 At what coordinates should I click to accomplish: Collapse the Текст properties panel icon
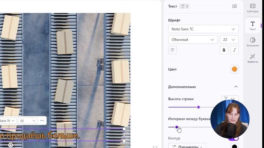(x=234, y=6)
